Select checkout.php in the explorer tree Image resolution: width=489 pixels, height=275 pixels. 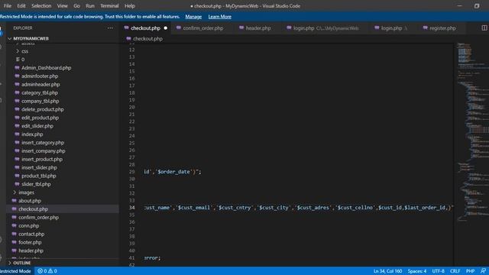point(33,209)
